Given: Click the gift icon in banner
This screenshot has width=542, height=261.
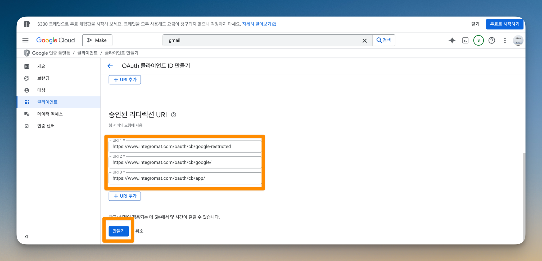Looking at the screenshot, I should pos(27,24).
